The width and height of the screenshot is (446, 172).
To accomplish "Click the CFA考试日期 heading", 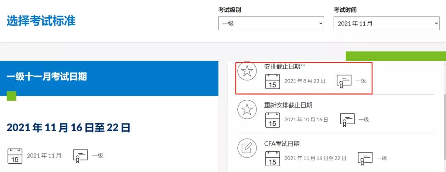I will pos(282,144).
